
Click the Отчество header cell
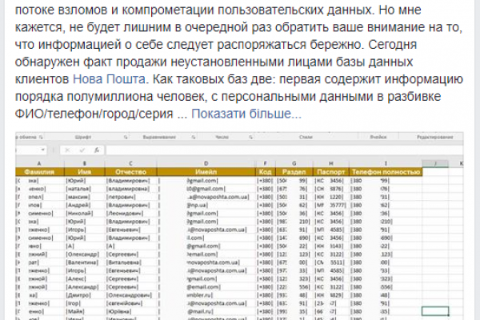130,172
